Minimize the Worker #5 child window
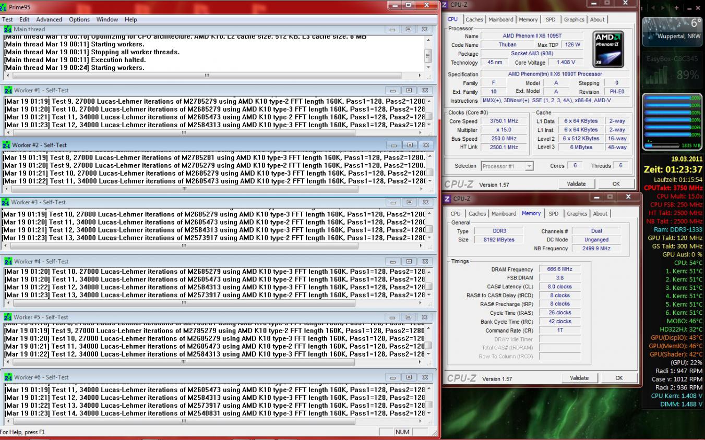 tap(393, 317)
